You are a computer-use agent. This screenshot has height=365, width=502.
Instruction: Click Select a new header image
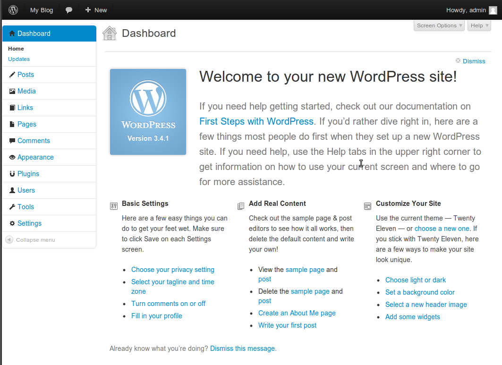tap(426, 305)
